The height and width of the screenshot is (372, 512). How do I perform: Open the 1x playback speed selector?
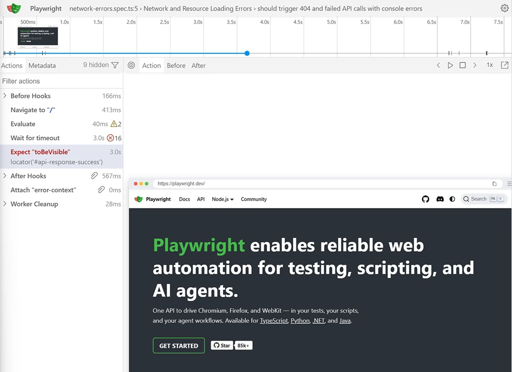489,65
